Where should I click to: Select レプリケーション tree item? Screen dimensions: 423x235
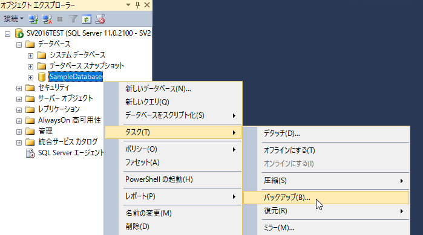[59, 109]
